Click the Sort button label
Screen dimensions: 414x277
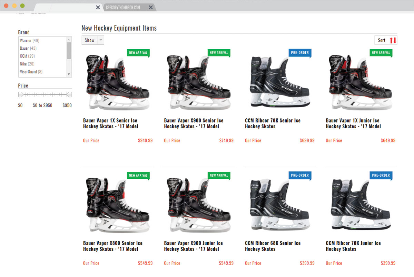pyautogui.click(x=382, y=40)
